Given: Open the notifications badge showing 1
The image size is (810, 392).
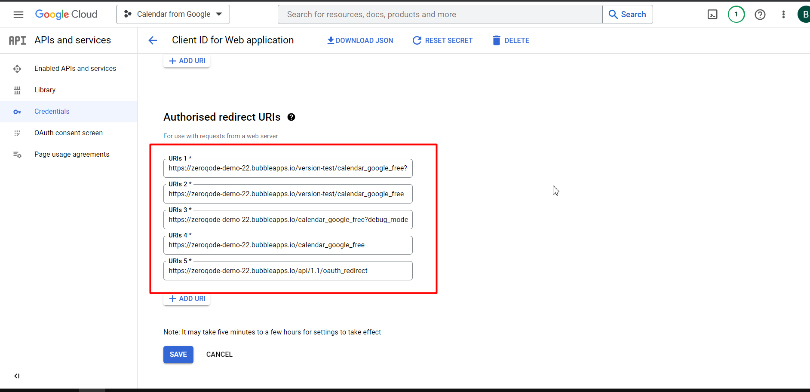Looking at the screenshot, I should coord(736,15).
